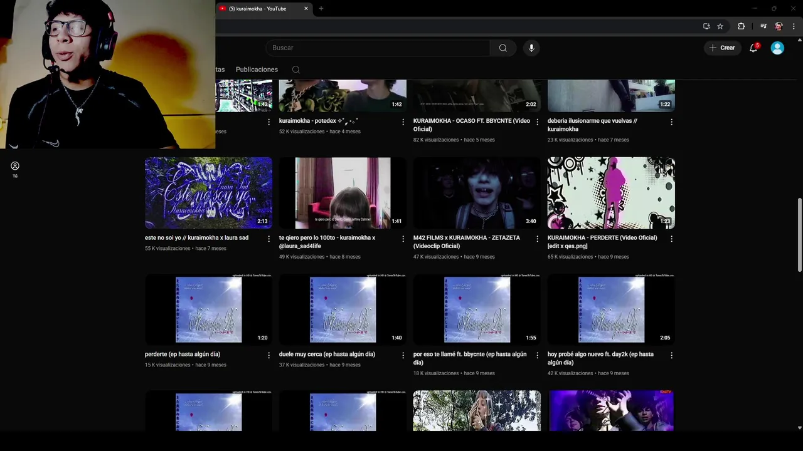
Task: Open the notifications bell
Action: (753, 48)
